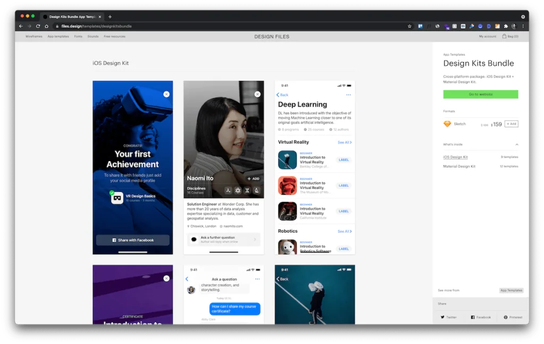Open the Sounds menu
Screen dimensions: 544x344
tap(93, 37)
